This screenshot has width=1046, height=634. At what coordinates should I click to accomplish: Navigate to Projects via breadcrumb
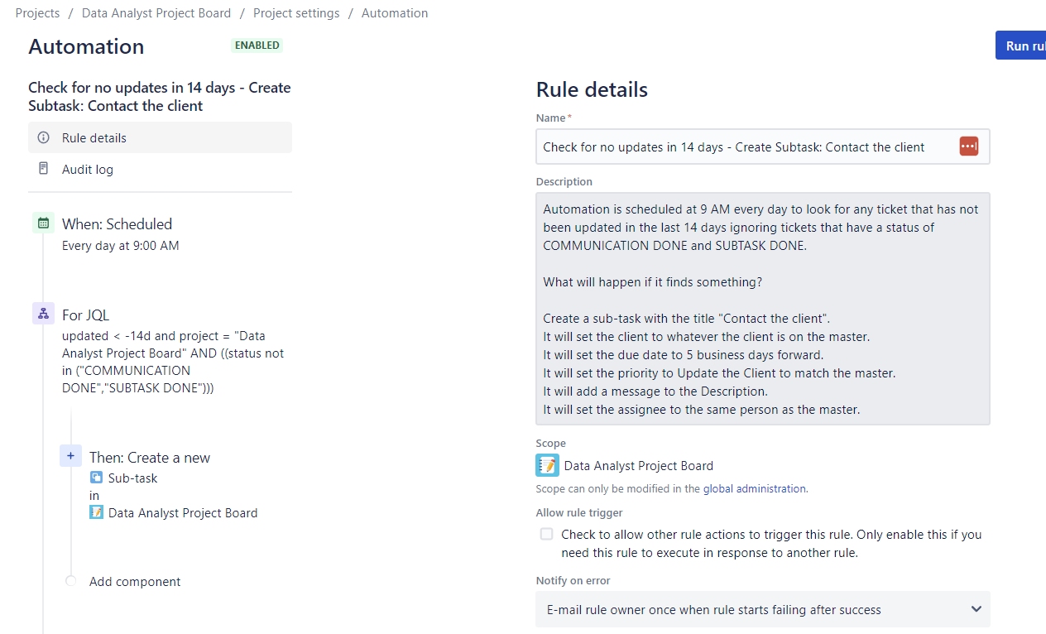[x=37, y=12]
